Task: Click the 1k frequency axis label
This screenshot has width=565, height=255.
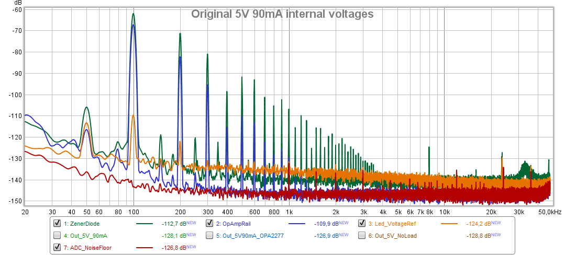Action: tap(289, 212)
